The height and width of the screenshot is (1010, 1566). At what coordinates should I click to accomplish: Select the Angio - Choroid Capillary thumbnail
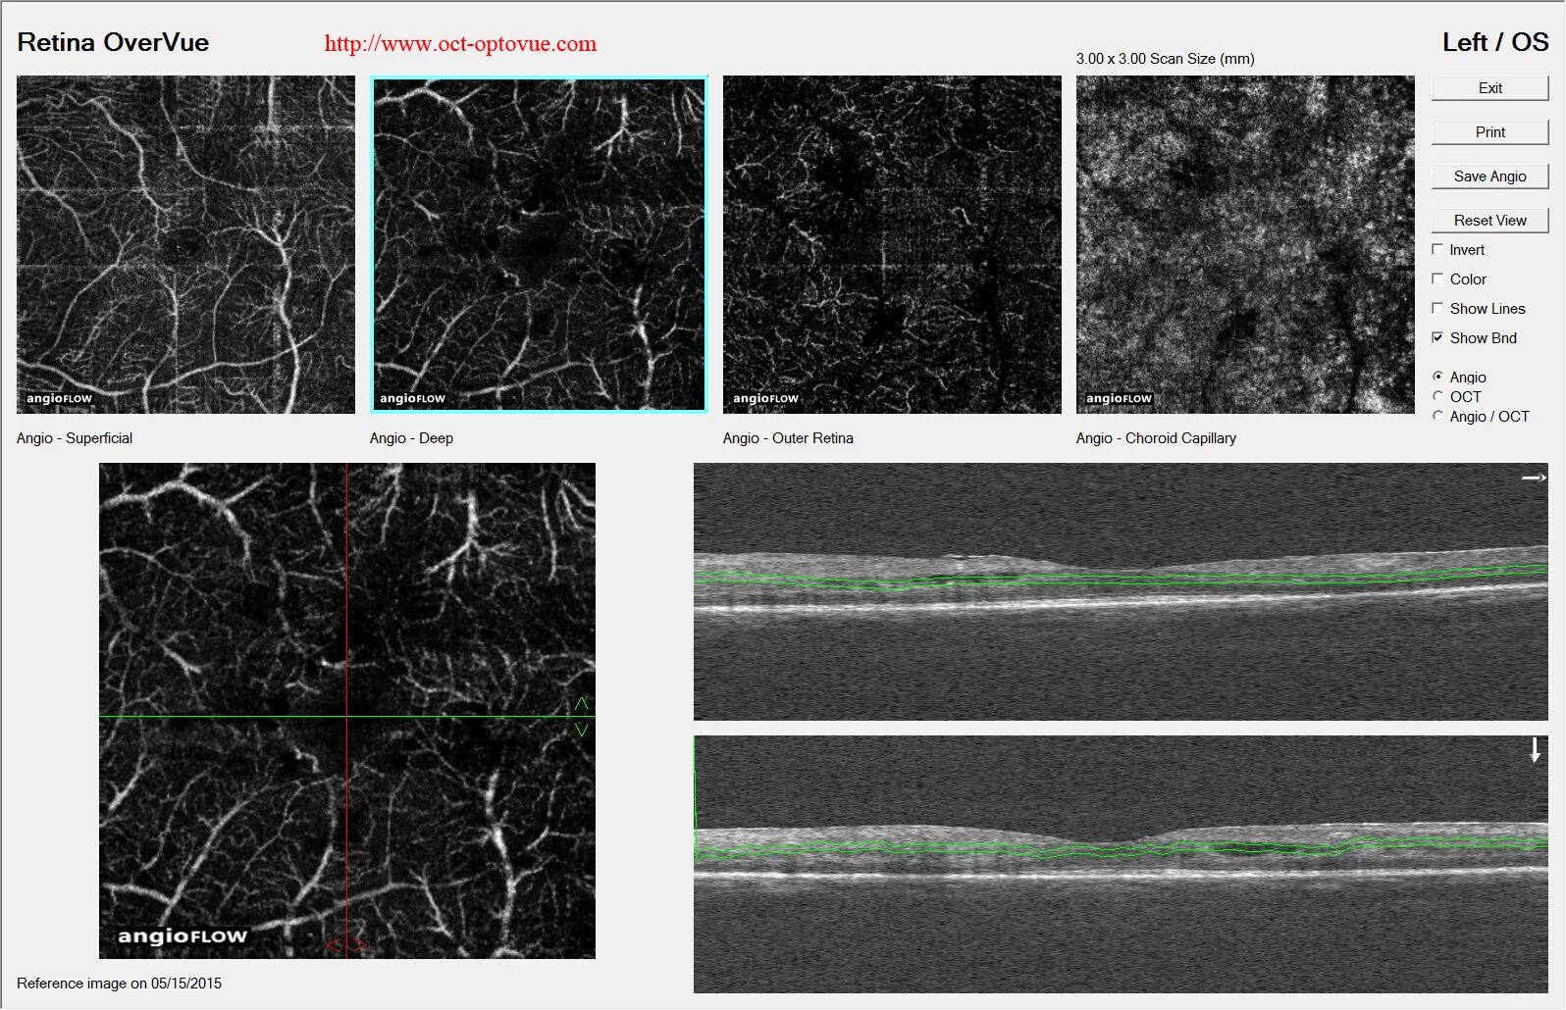[1245, 245]
